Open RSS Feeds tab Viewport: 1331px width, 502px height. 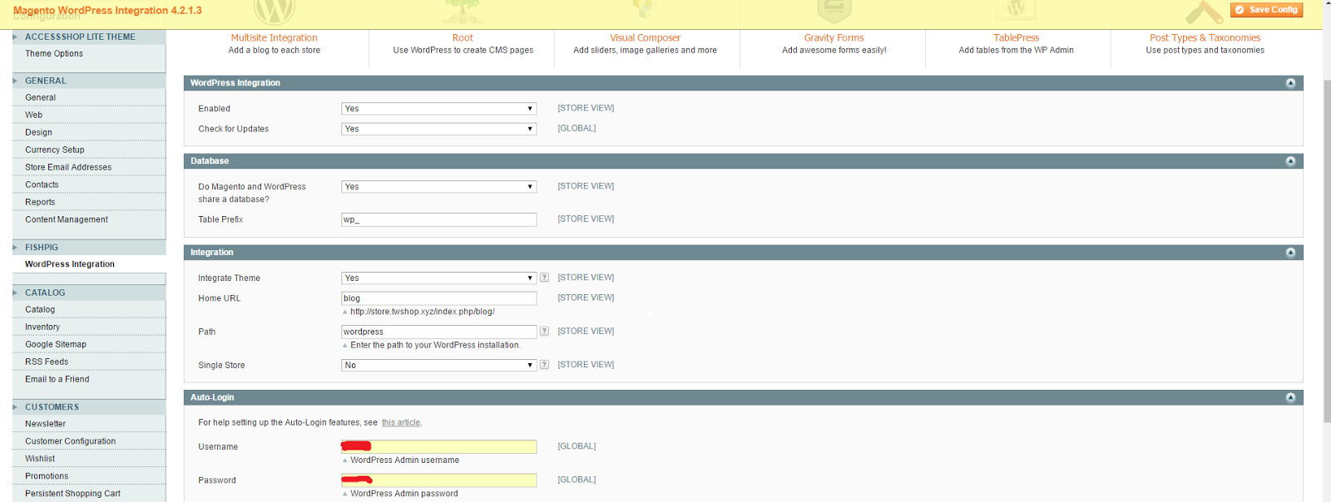[x=47, y=362]
